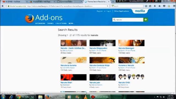Open the Naruto-Conduta Ninja theme link
The height and width of the screenshot is (99, 176).
click(x=99, y=65)
